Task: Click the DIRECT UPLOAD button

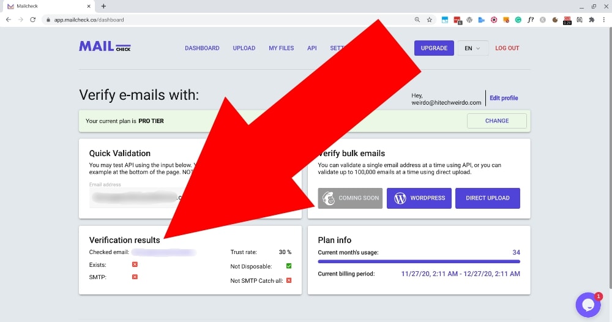Action: tap(488, 198)
